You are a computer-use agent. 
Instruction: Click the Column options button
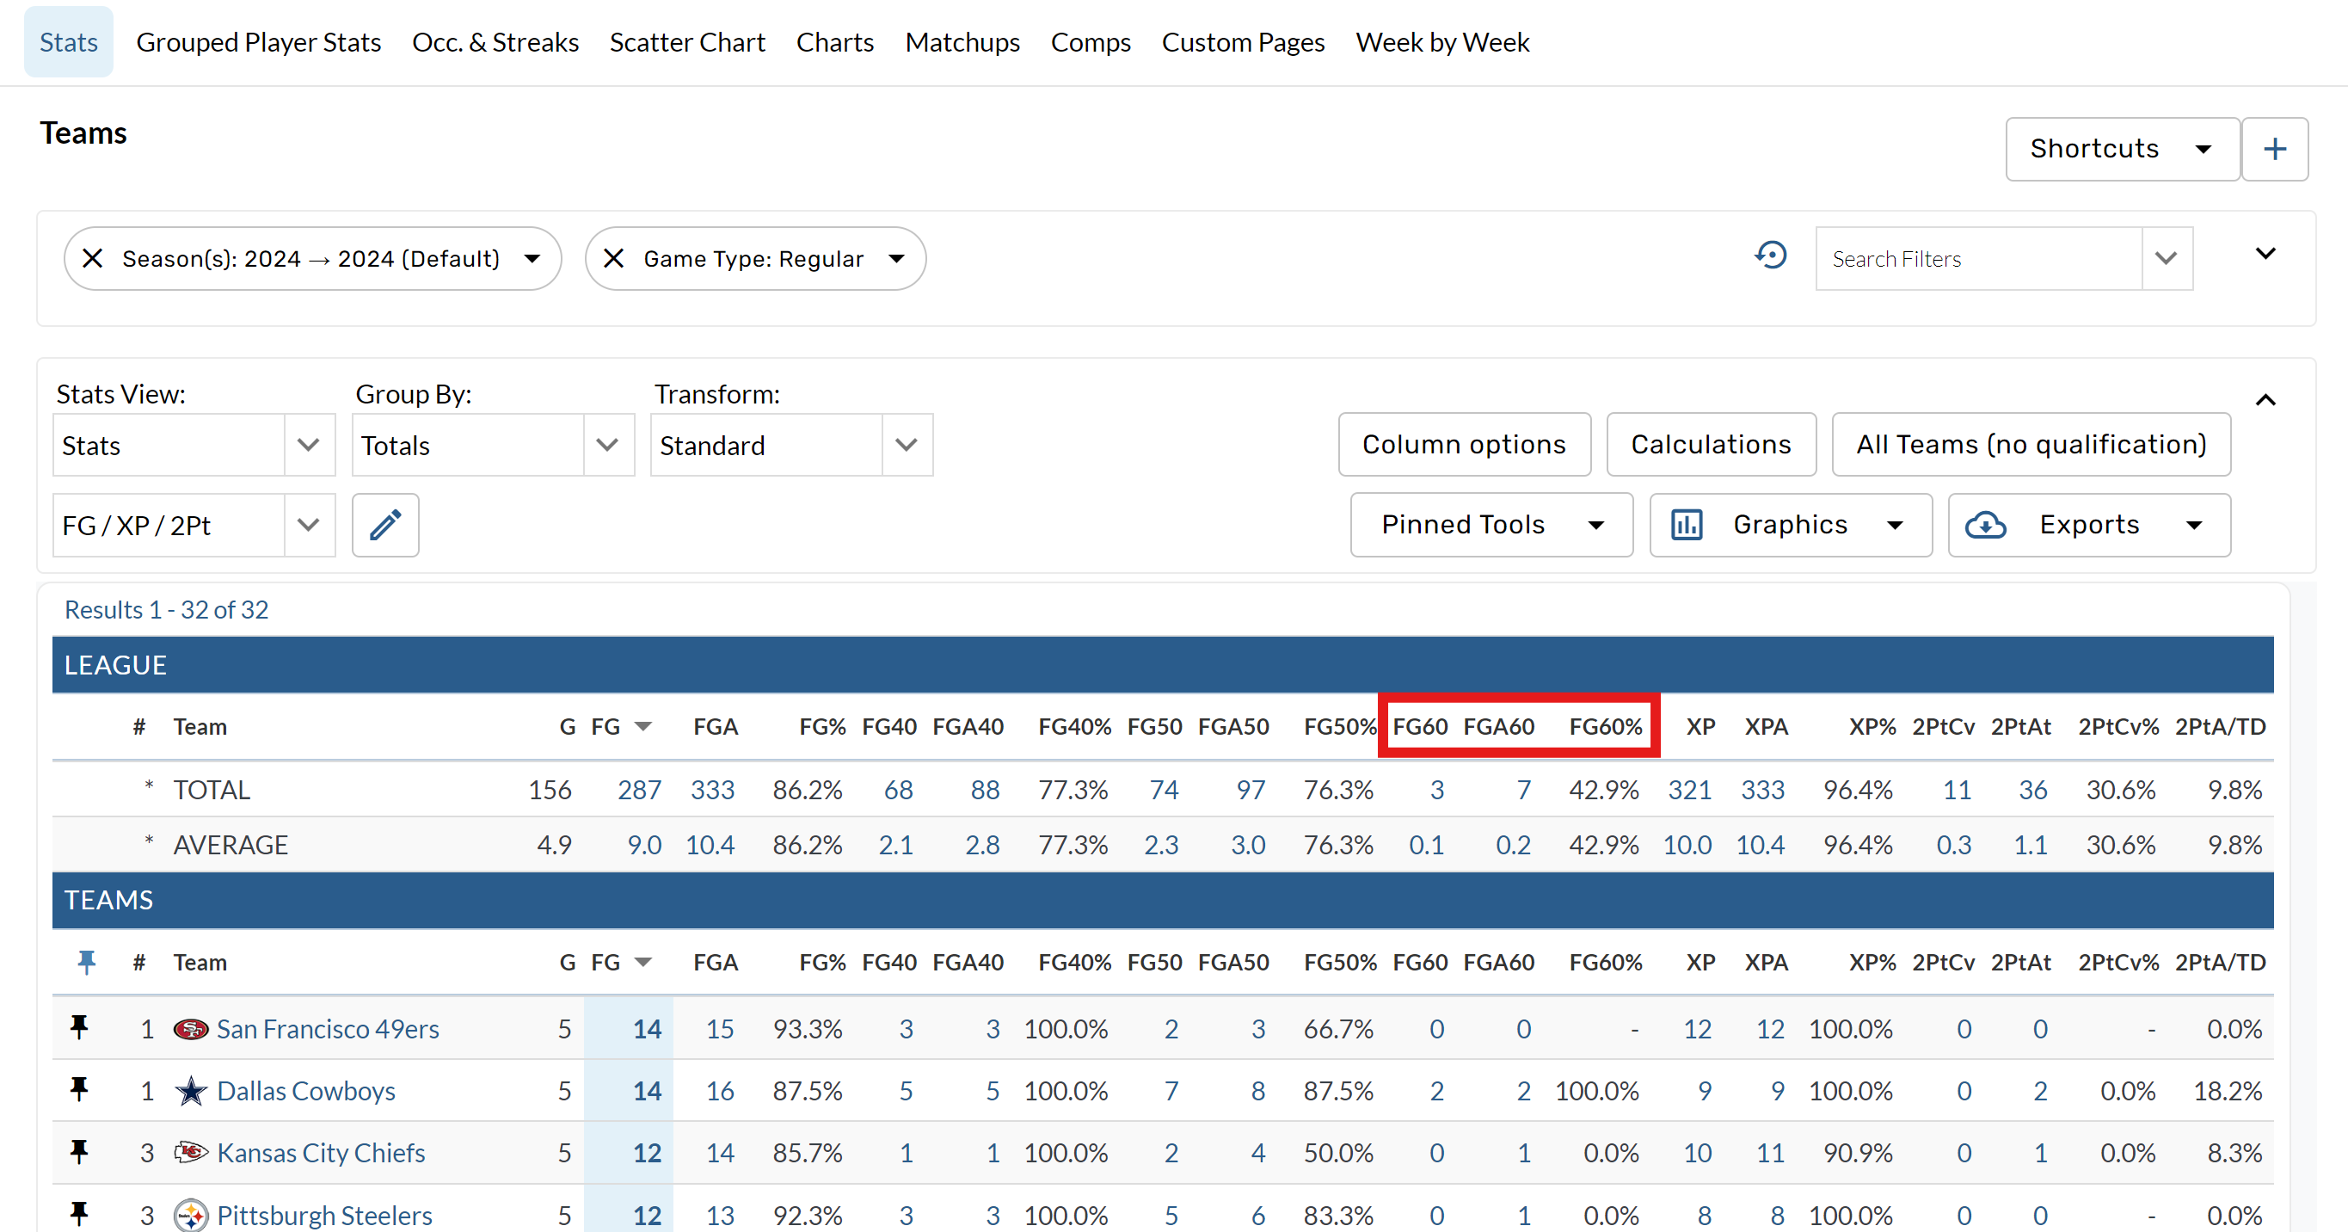[x=1464, y=445]
